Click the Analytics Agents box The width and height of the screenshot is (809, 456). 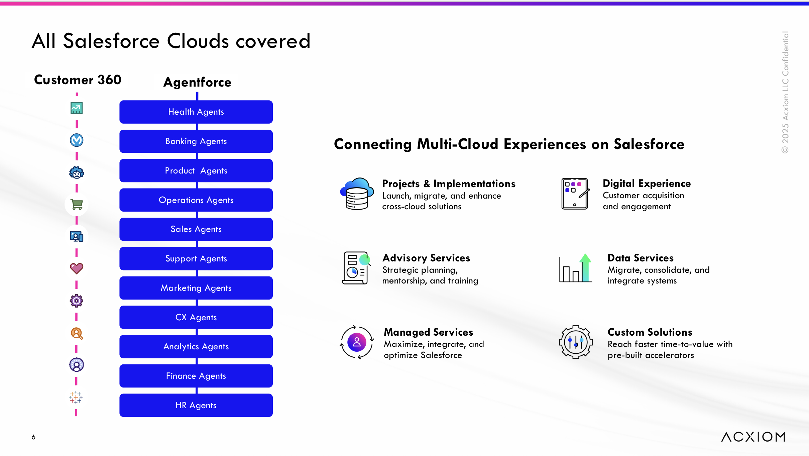(196, 346)
